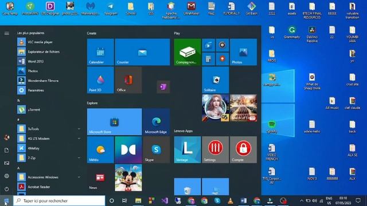Open the Microsoft Store tile
This screenshot has width=367, height=206.
114,122
